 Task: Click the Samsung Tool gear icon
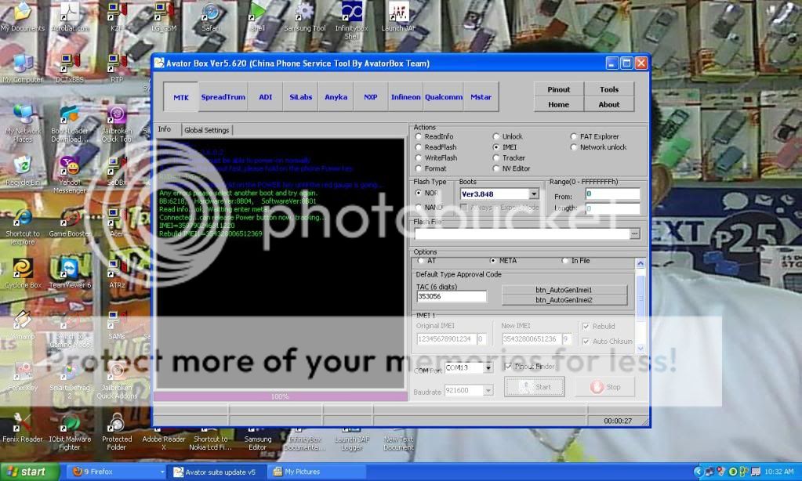(x=304, y=11)
